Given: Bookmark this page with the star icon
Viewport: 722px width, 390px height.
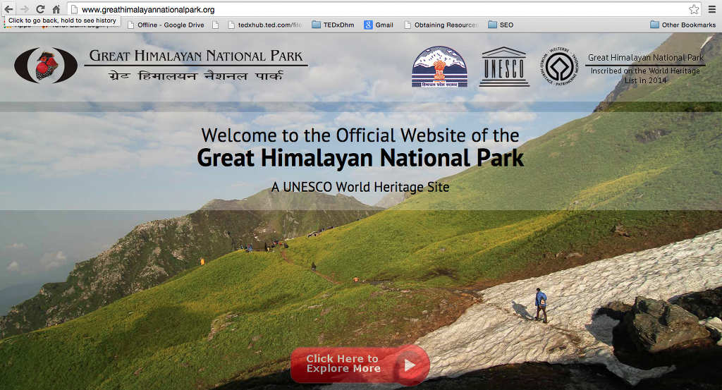Looking at the screenshot, I should coord(694,9).
